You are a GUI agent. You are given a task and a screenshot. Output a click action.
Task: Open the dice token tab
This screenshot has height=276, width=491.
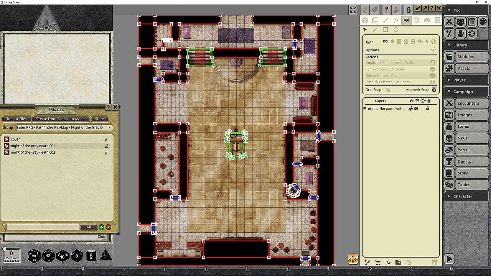click(x=365, y=20)
